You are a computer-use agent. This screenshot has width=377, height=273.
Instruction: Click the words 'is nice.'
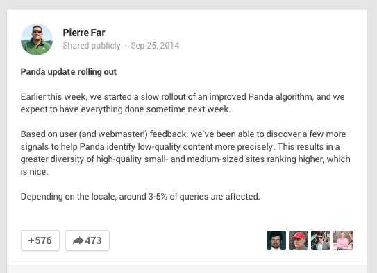click(35, 172)
